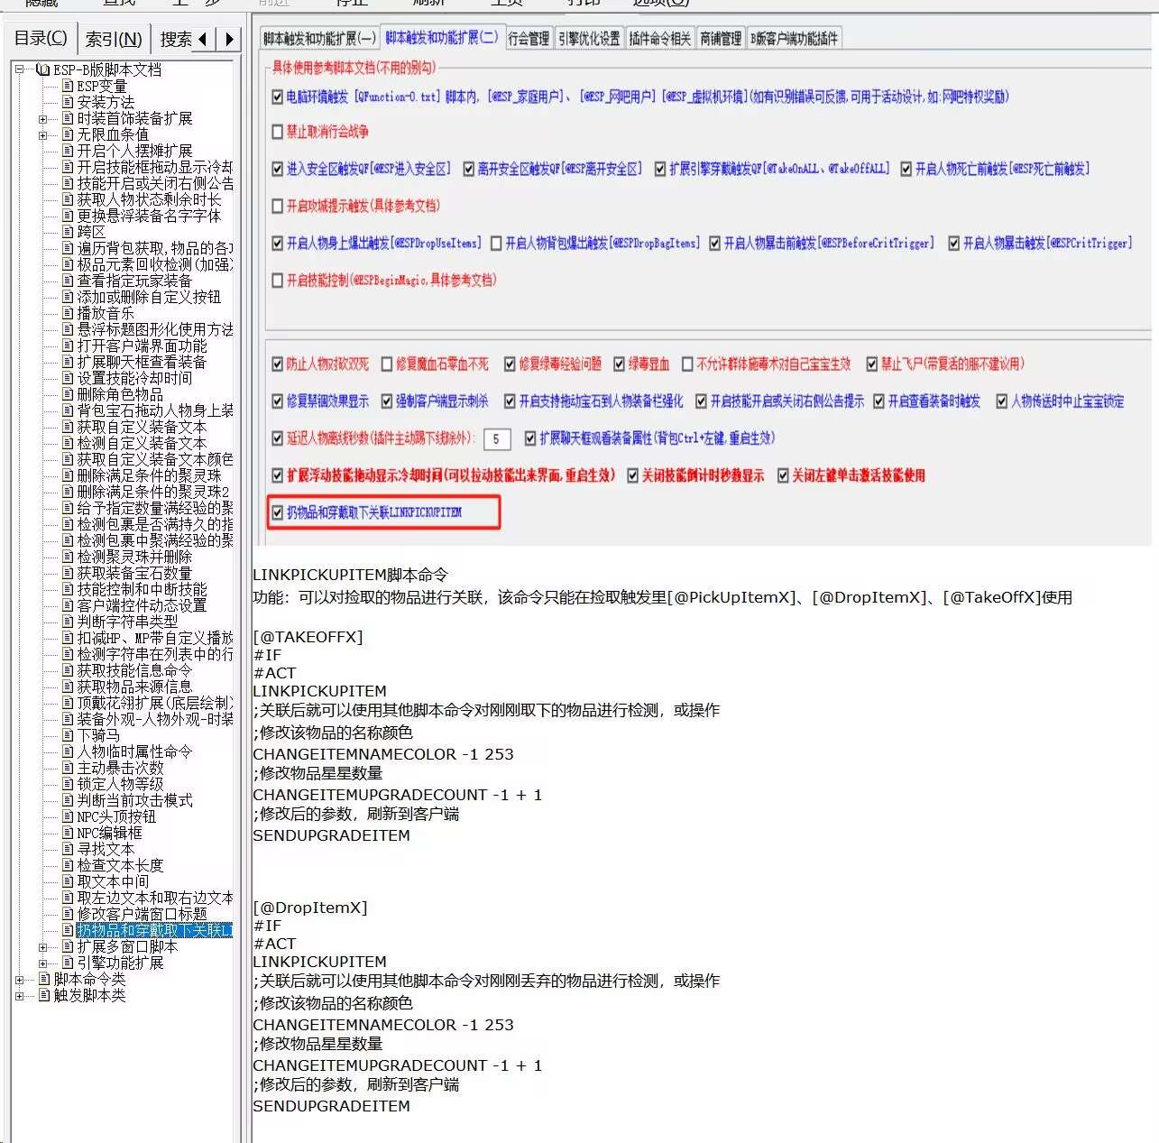Enable the 开启攻城提示触发 checkbox

point(278,206)
